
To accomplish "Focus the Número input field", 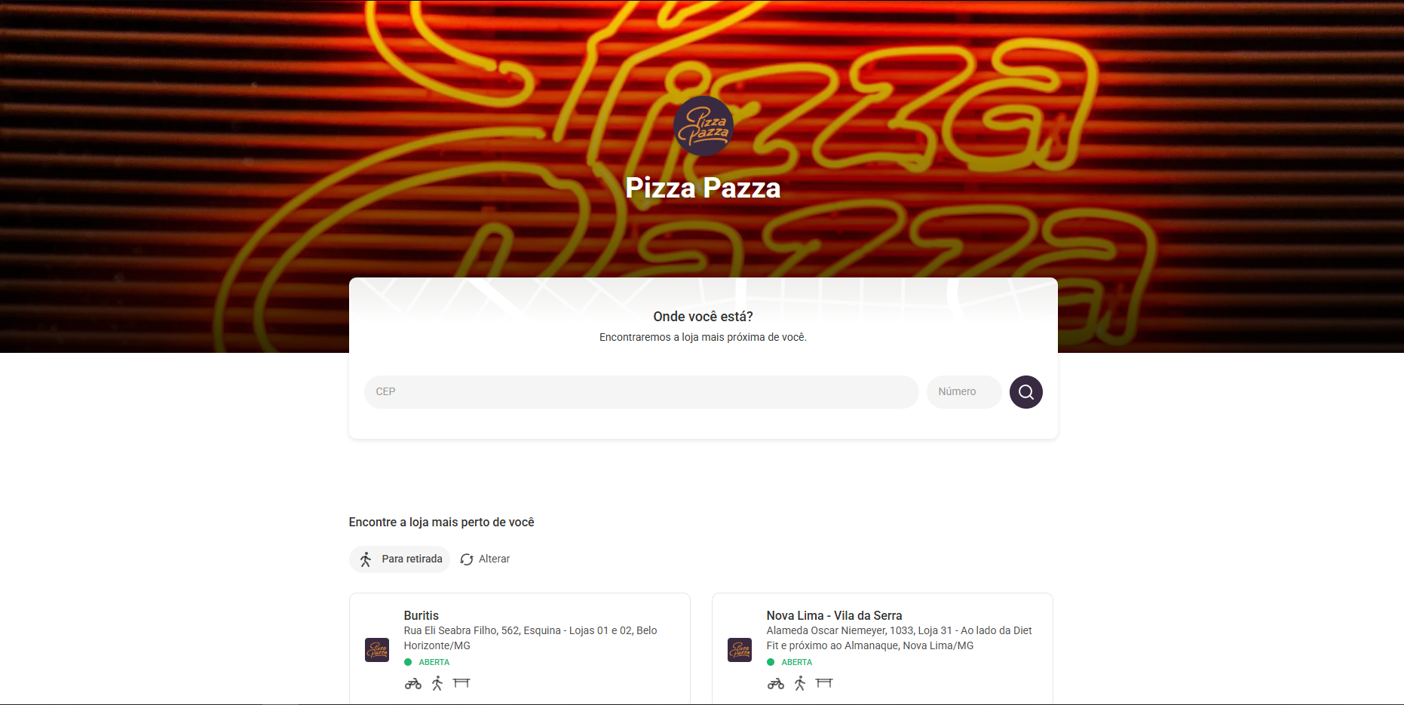I will coord(964,392).
